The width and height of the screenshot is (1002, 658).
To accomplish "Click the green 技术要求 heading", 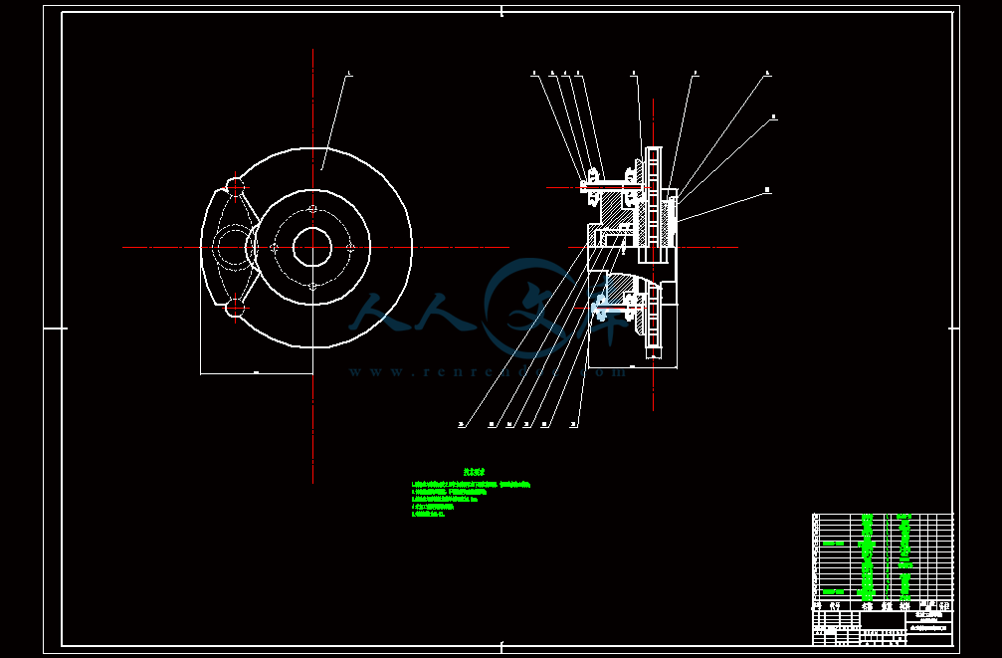I will coord(475,472).
